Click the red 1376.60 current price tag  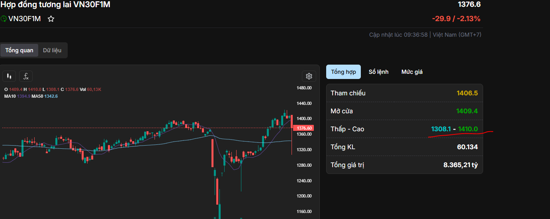304,128
